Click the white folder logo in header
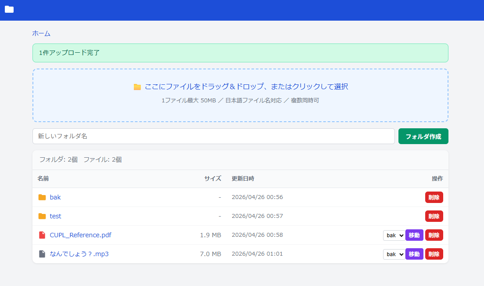The height and width of the screenshot is (286, 484). [9, 10]
